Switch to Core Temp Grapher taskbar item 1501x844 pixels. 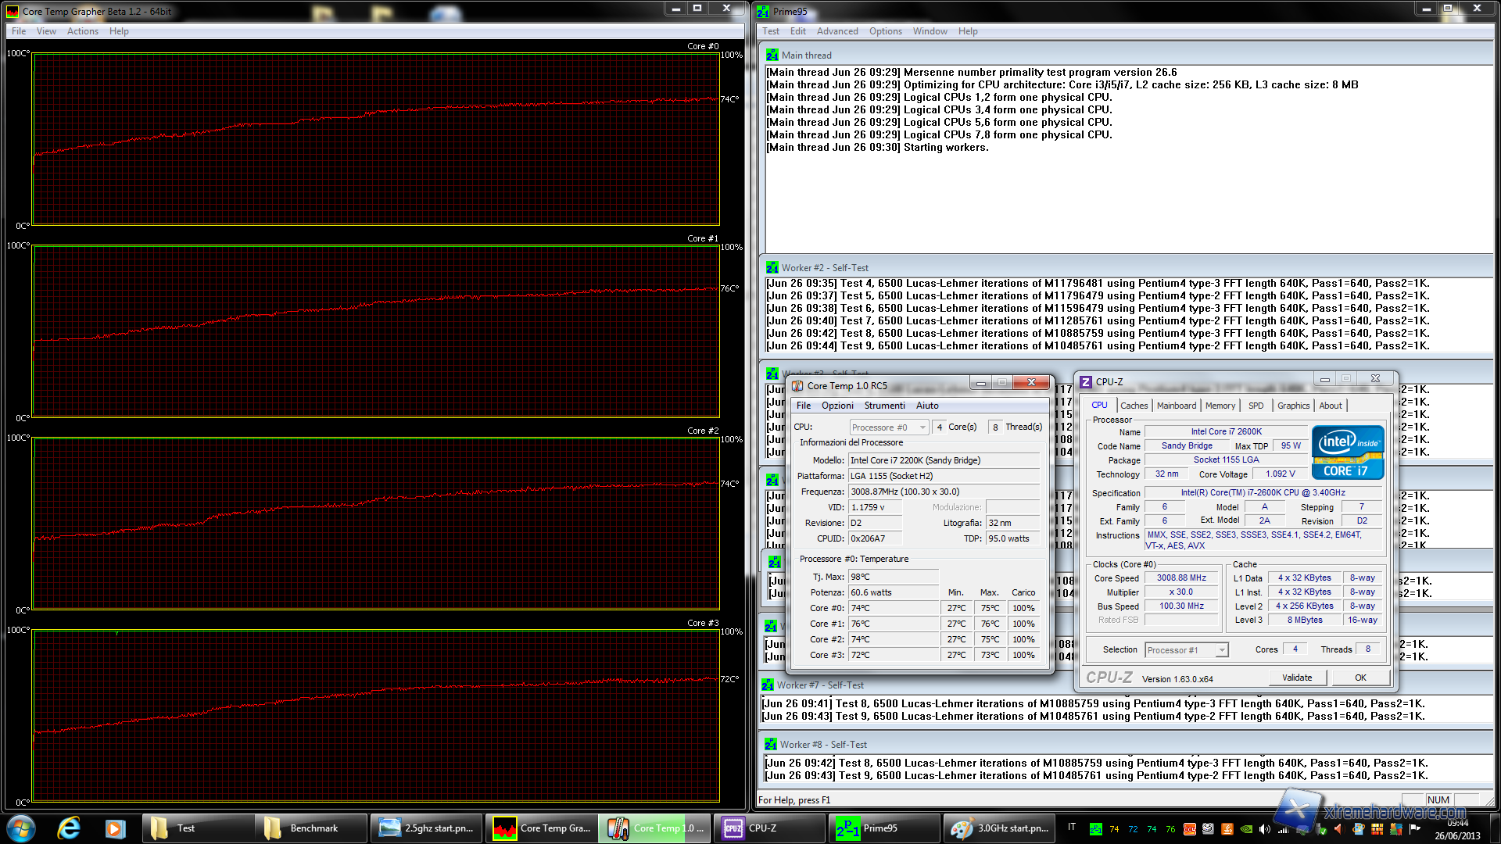[x=541, y=828]
